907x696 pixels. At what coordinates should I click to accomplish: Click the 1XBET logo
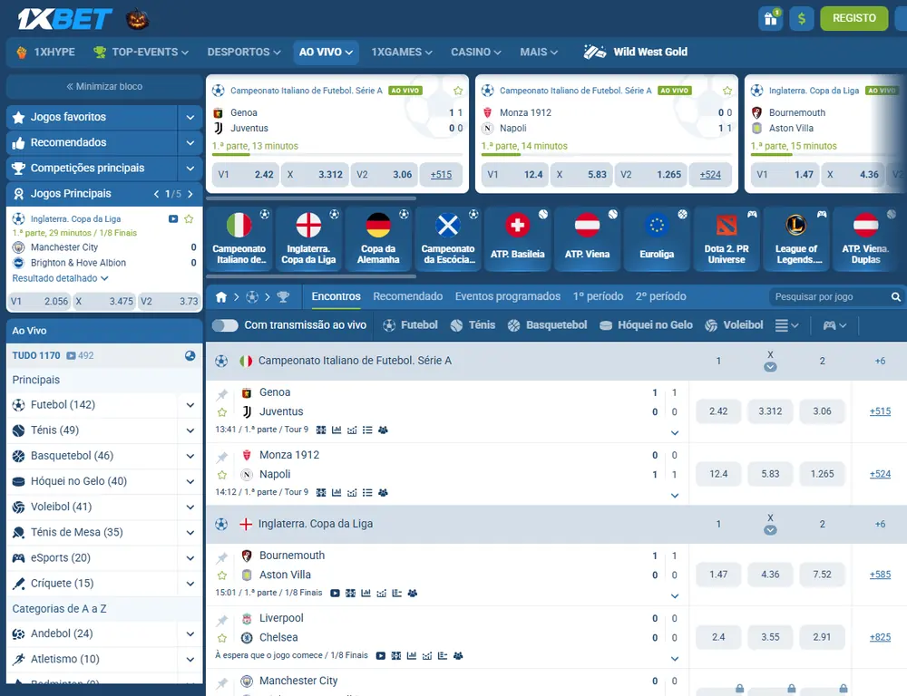pyautogui.click(x=64, y=19)
